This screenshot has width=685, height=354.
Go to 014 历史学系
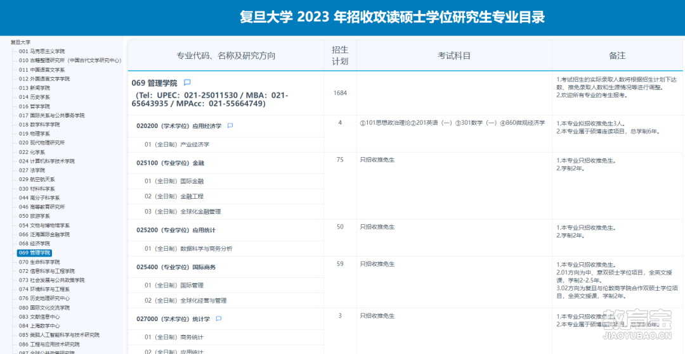coord(34,98)
